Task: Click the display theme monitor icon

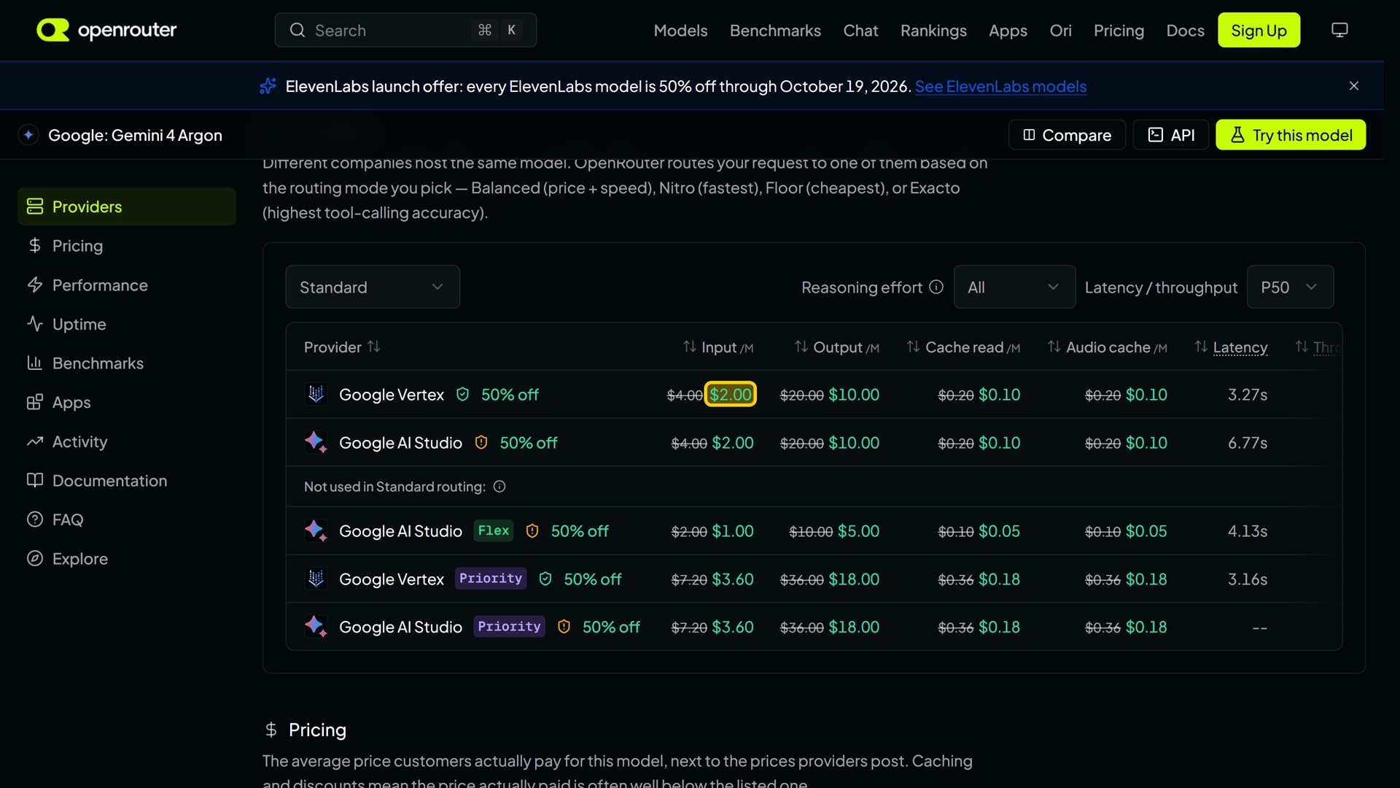Action: point(1339,30)
